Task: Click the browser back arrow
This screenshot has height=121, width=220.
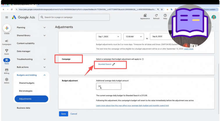Action: [3, 10]
